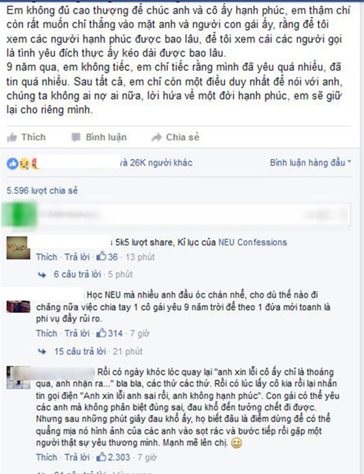Open the Bình luận hàng đầu sort dropdown

pos(310,163)
